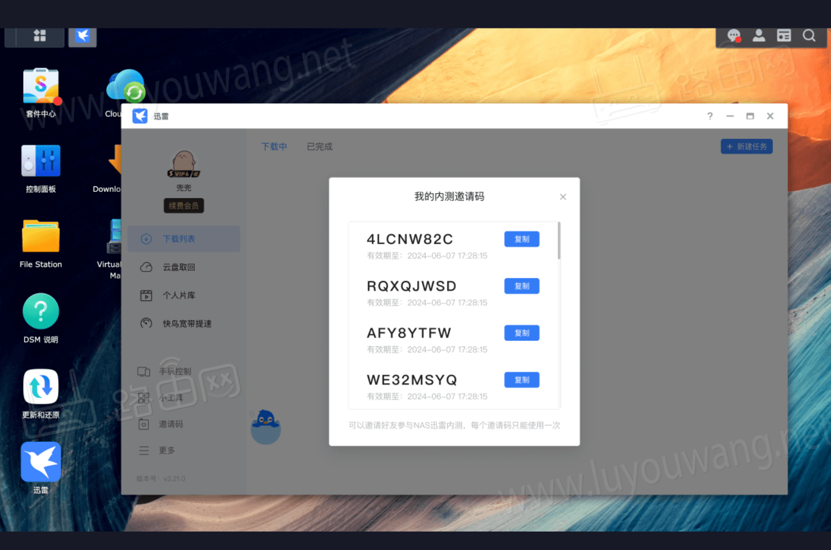Click the invitation code text WE32MSYQ

coord(412,380)
